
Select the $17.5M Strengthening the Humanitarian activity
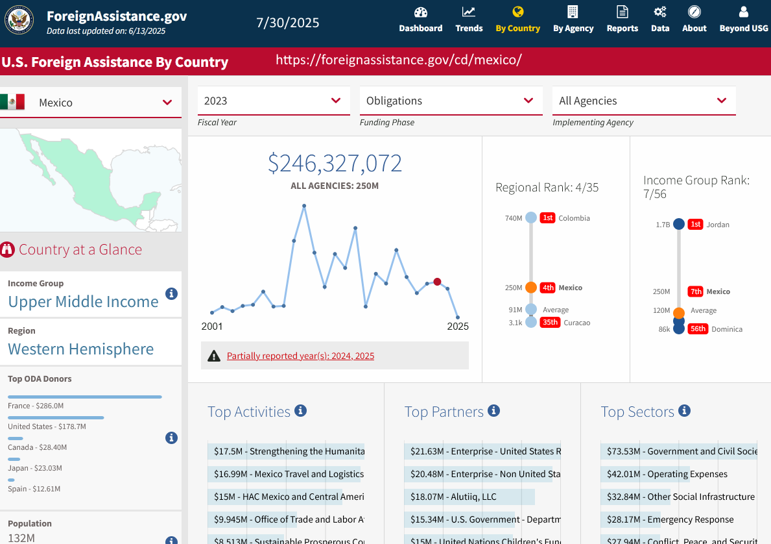[286, 451]
